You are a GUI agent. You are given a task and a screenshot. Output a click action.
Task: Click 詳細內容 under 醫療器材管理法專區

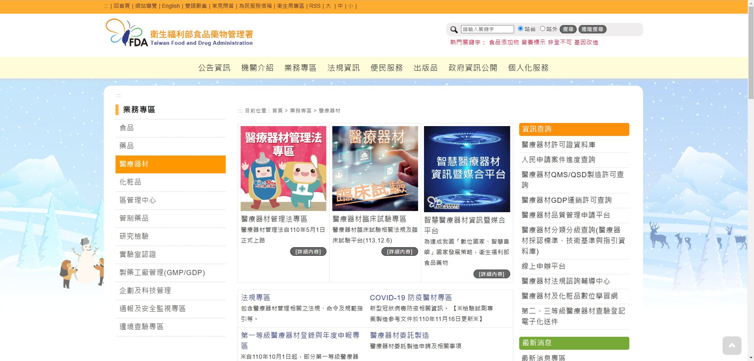[308, 252]
